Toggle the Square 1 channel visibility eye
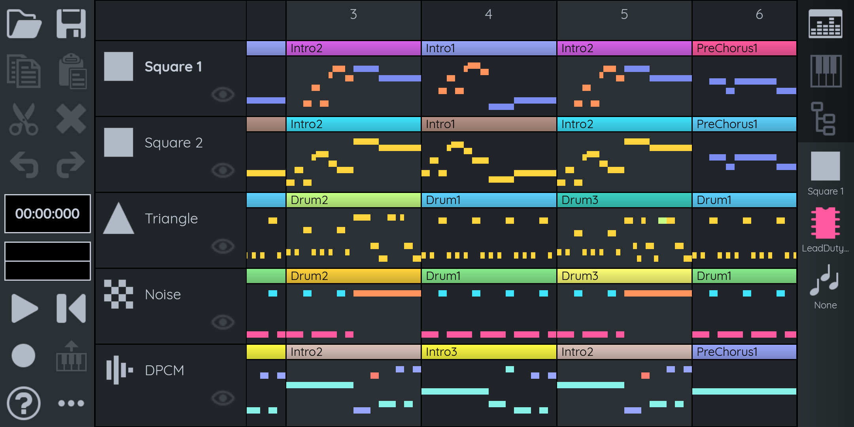Screen dimensions: 854x427 (x=223, y=94)
